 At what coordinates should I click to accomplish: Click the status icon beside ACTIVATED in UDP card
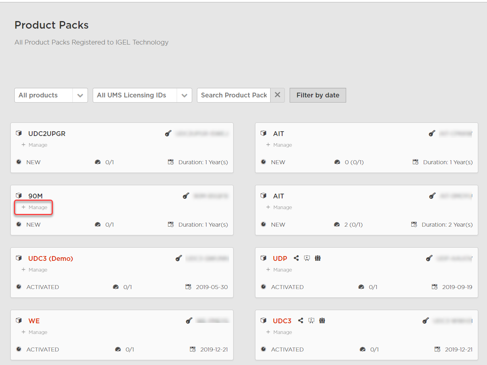pos(263,287)
